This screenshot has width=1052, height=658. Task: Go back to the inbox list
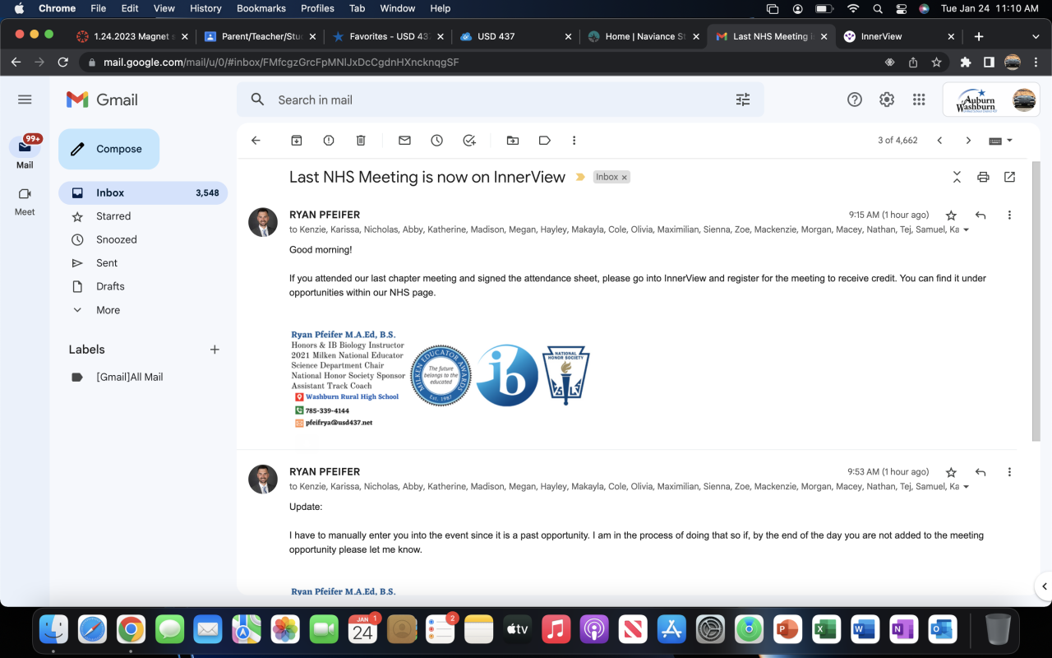coord(256,141)
